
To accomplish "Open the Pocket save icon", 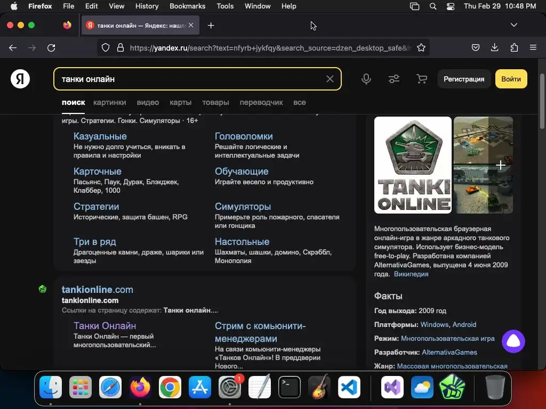I will point(475,47).
